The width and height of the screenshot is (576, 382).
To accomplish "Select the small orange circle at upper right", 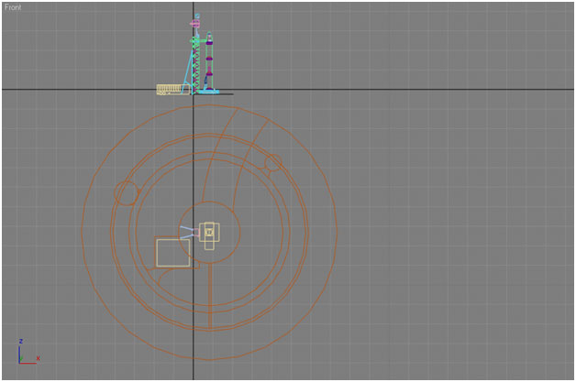I will [272, 162].
